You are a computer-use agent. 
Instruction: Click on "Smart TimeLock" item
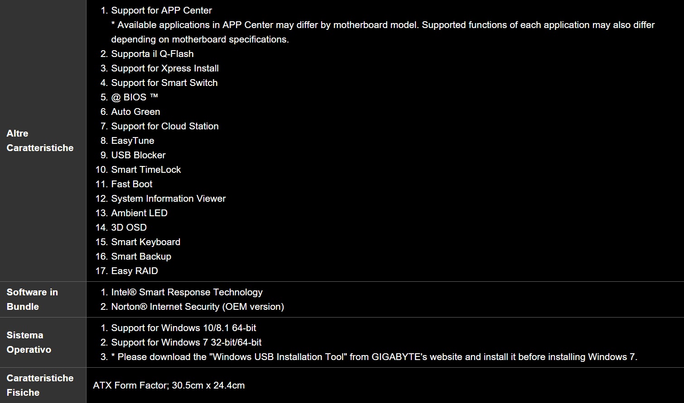(146, 170)
